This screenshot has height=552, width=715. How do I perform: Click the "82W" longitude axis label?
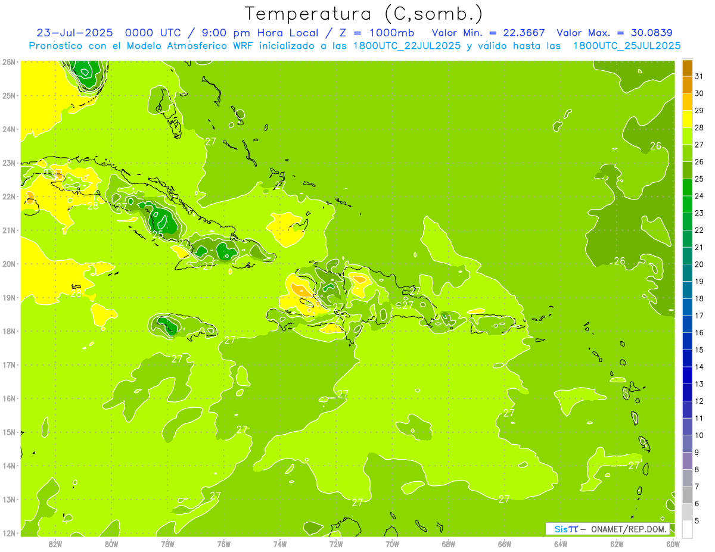click(55, 544)
